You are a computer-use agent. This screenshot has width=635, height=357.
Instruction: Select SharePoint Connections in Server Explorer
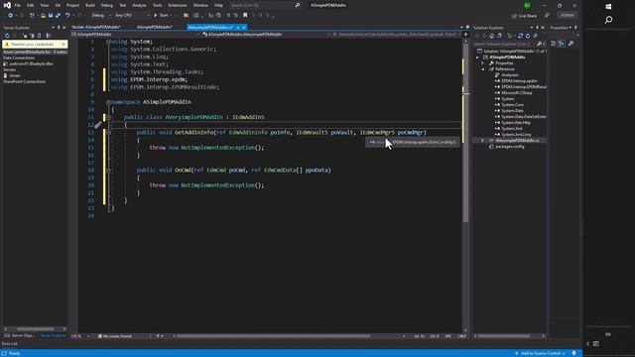tap(24, 81)
